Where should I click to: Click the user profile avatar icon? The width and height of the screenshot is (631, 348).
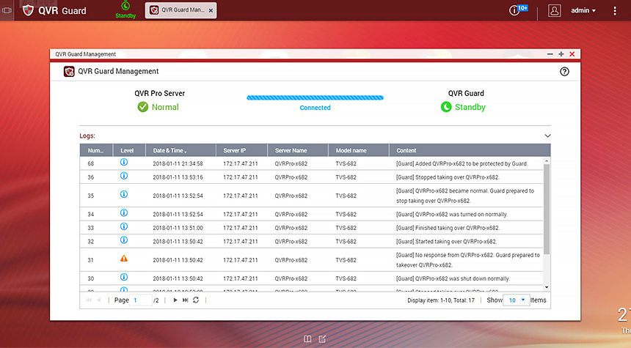pos(555,11)
